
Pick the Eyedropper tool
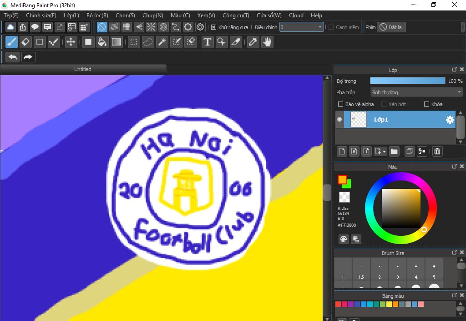tap(253, 42)
